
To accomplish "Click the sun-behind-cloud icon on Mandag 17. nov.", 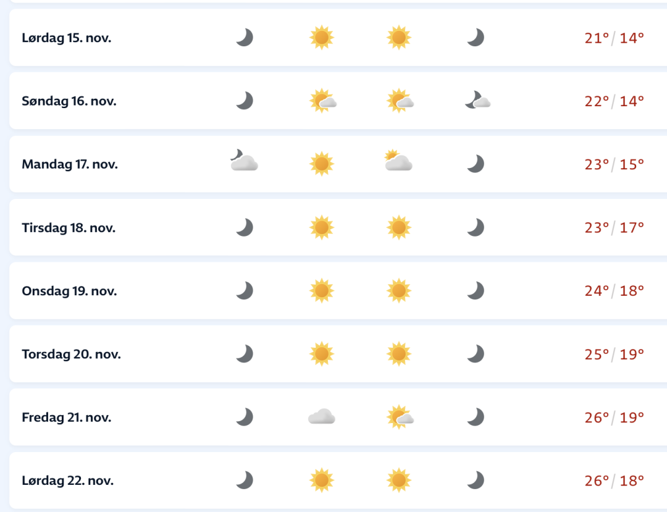I will click(x=398, y=161).
